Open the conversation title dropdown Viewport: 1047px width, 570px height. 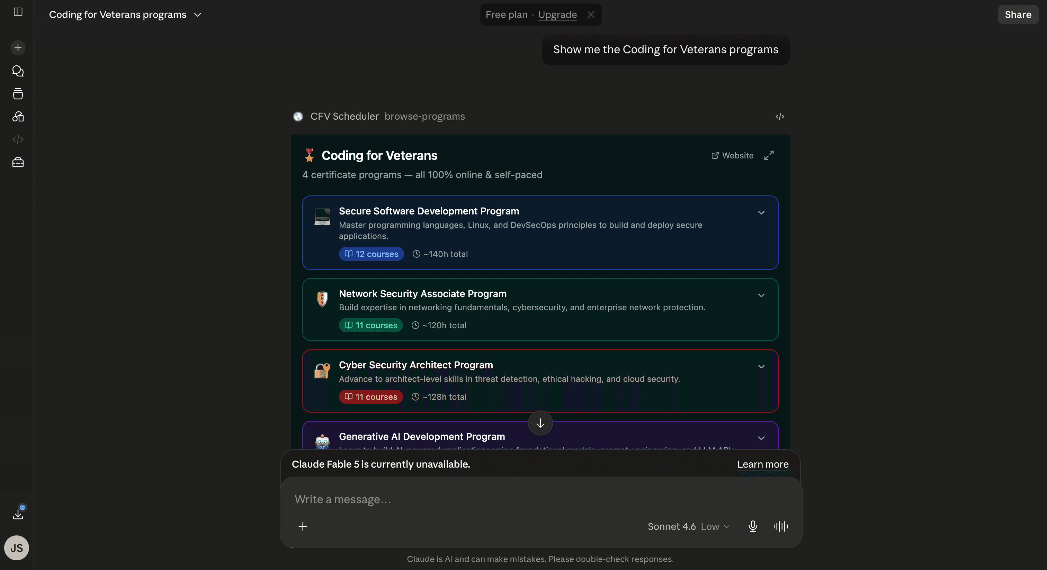198,15
